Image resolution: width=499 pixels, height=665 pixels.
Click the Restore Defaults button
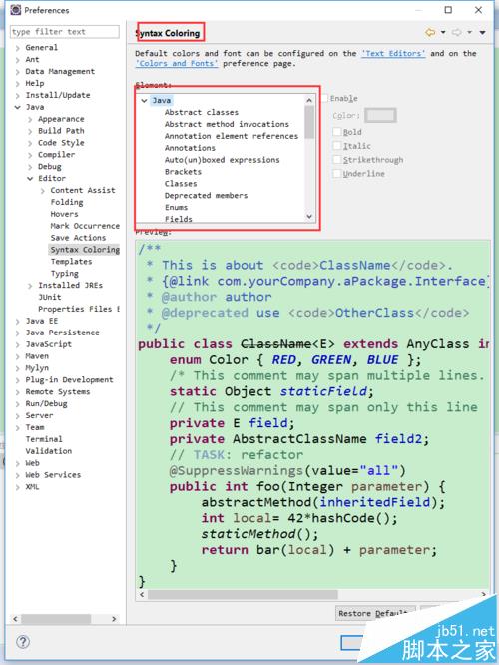click(x=375, y=613)
